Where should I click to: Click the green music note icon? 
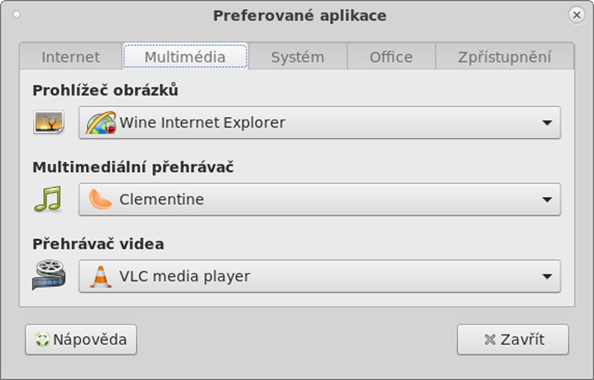48,199
